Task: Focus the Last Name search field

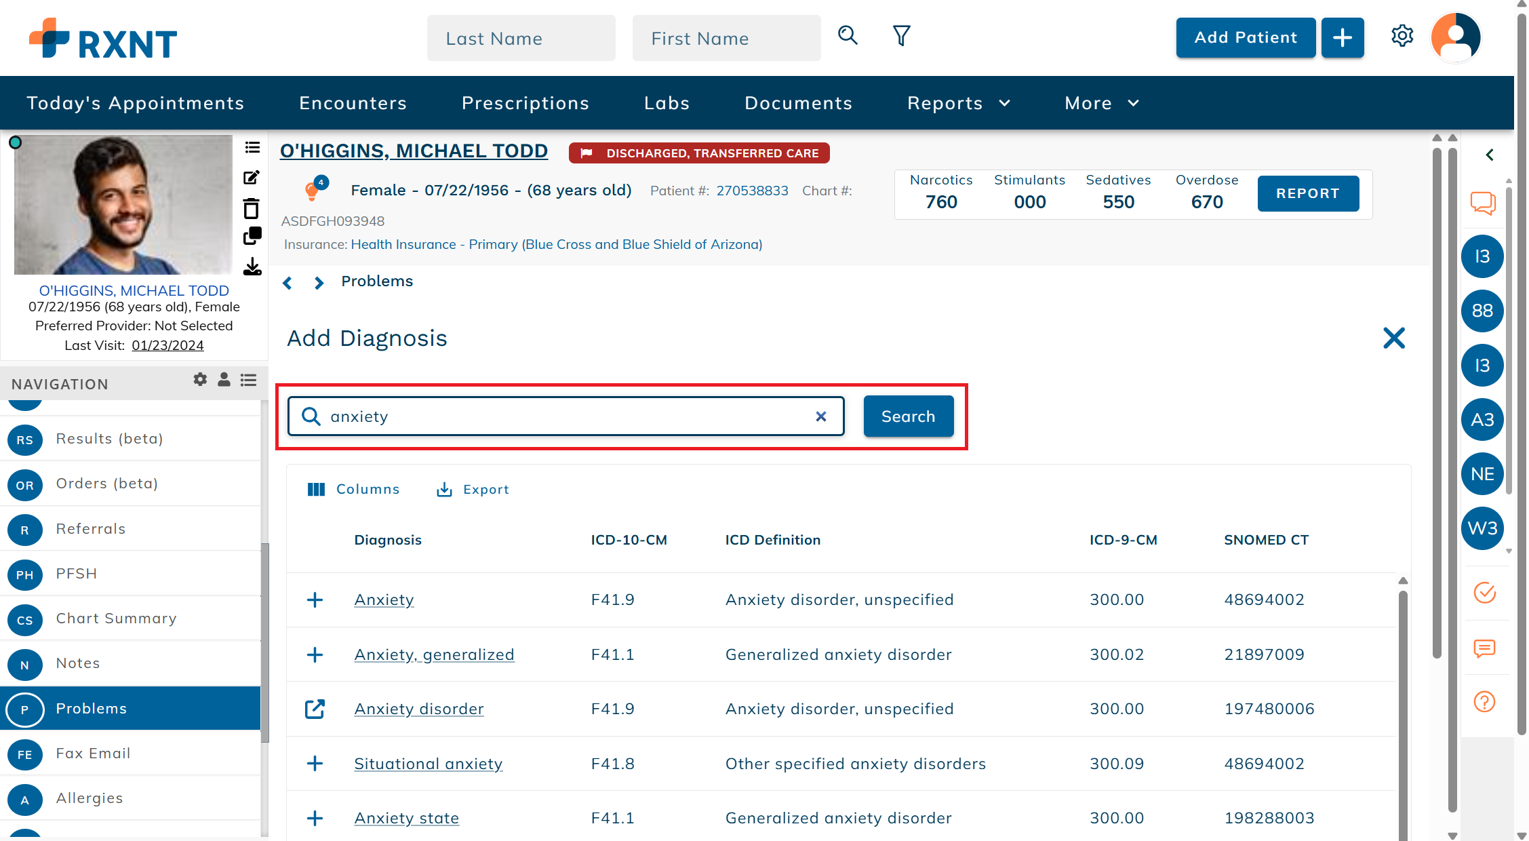Action: pos(521,38)
